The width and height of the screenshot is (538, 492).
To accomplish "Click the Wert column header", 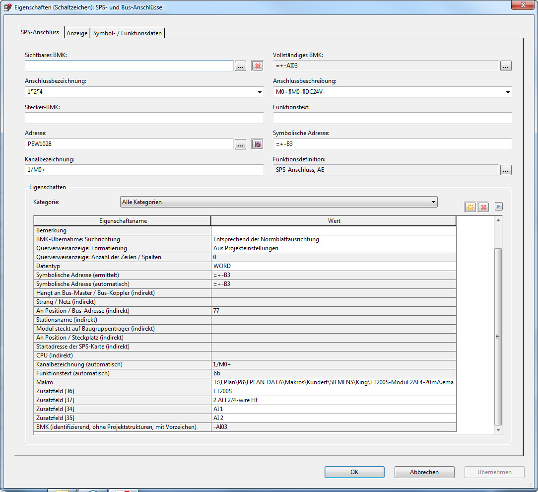I will [x=334, y=221].
